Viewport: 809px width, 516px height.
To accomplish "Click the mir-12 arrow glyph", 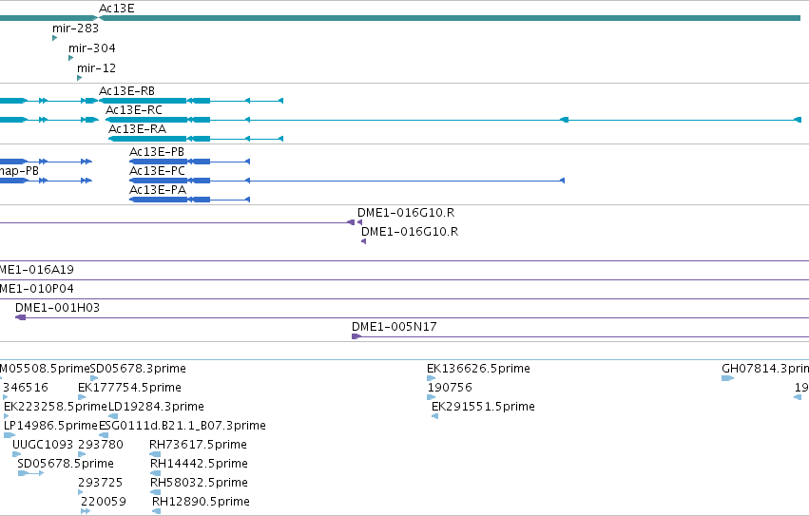I will (79, 78).
